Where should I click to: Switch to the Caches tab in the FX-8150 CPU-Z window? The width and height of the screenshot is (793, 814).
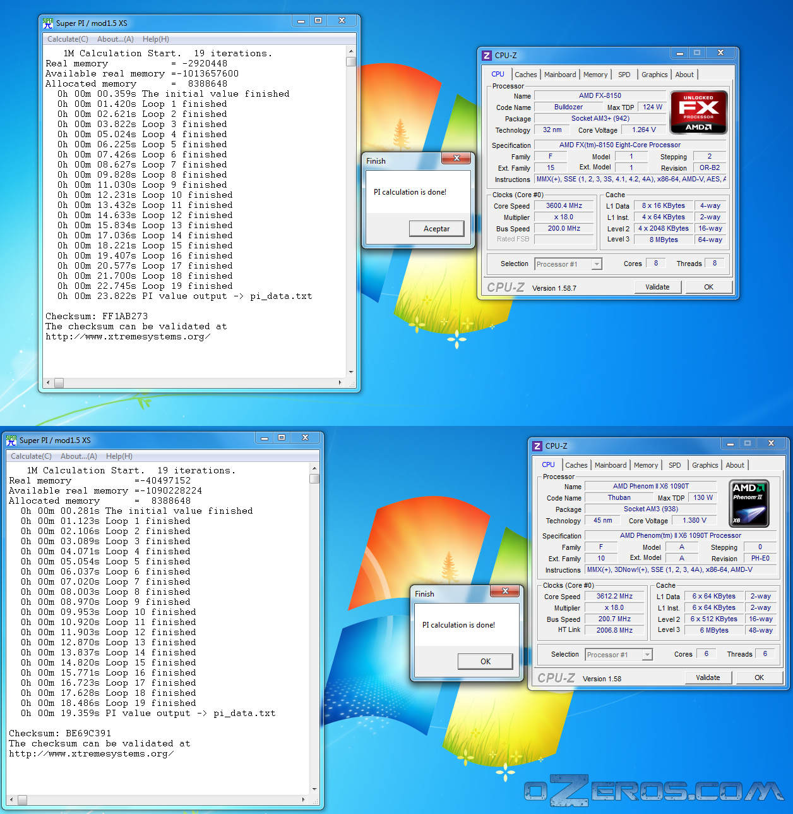pyautogui.click(x=525, y=75)
